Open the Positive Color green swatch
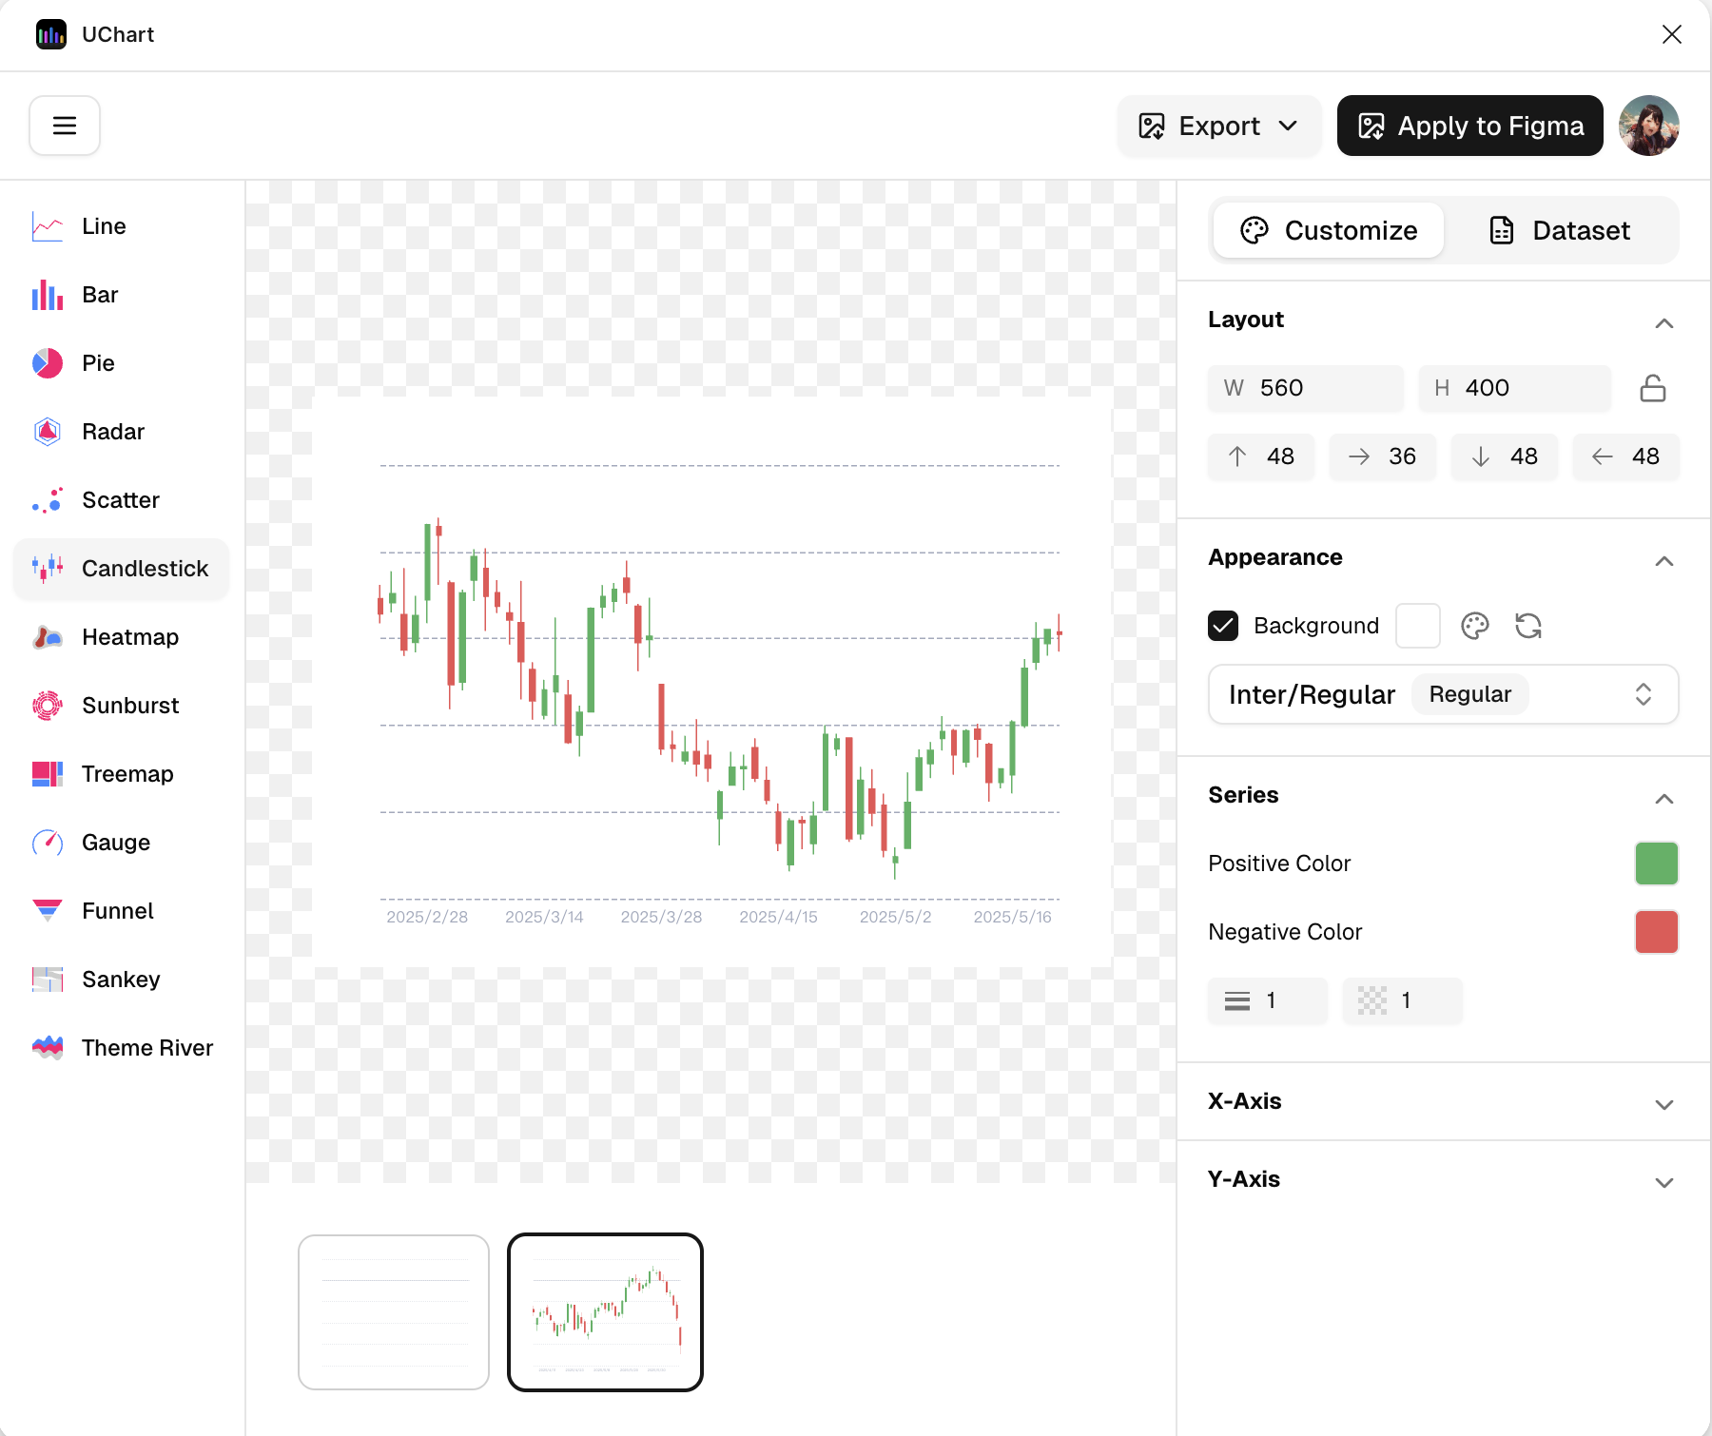1712x1436 pixels. tap(1656, 864)
